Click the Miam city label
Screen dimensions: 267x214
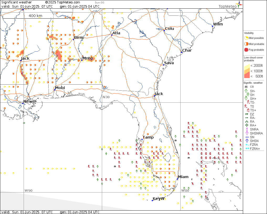183,177
